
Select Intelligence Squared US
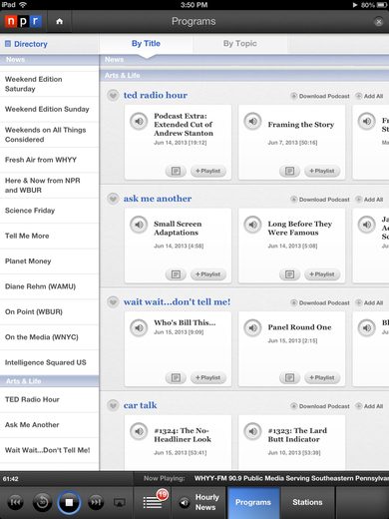[x=49, y=362]
